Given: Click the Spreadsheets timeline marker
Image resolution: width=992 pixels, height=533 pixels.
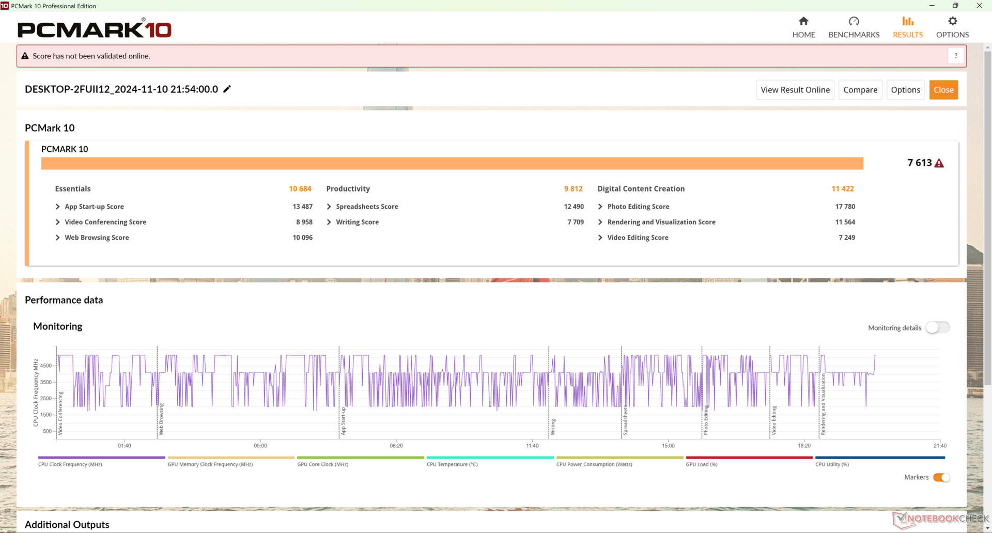Looking at the screenshot, I should (x=625, y=420).
